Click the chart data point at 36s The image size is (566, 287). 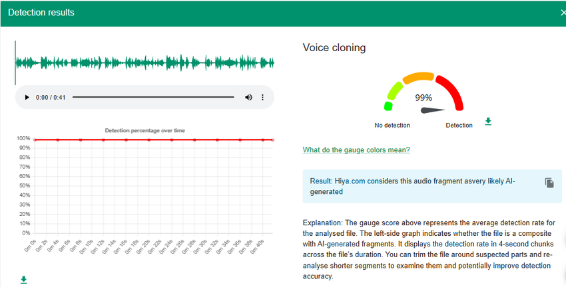tap(240, 140)
